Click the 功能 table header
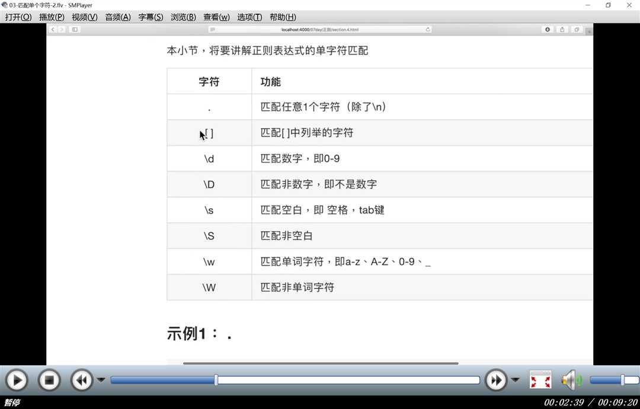Image resolution: width=640 pixels, height=409 pixels. click(x=271, y=82)
